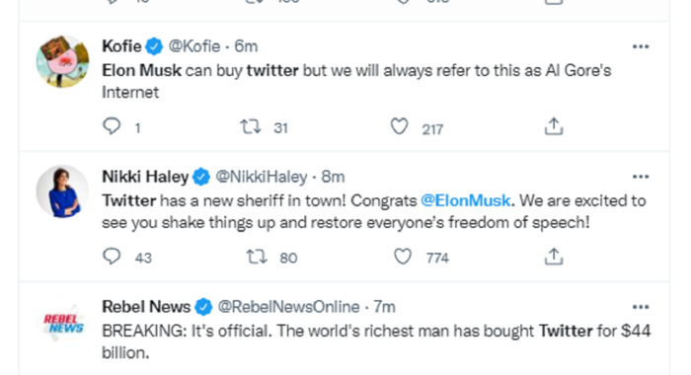Click Kofie's profile avatar

pyautogui.click(x=62, y=61)
